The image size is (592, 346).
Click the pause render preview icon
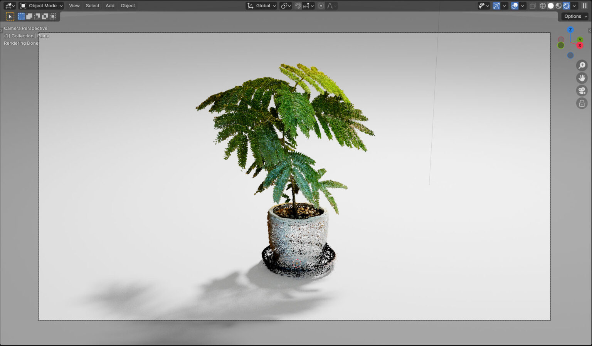point(584,6)
